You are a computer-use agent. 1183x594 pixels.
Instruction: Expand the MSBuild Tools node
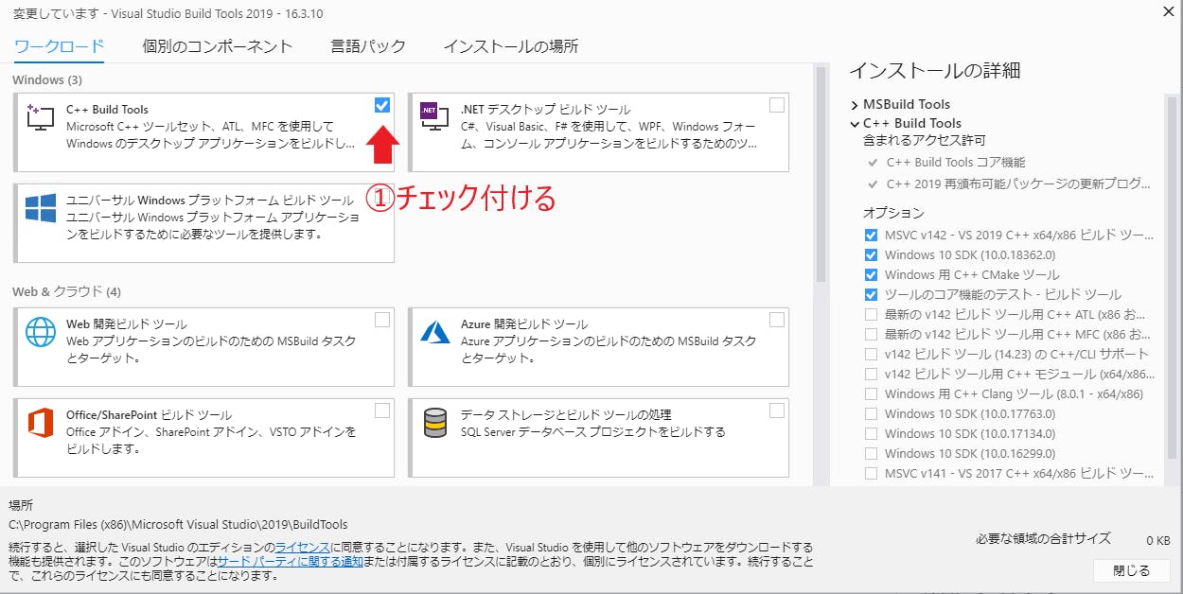click(x=855, y=105)
